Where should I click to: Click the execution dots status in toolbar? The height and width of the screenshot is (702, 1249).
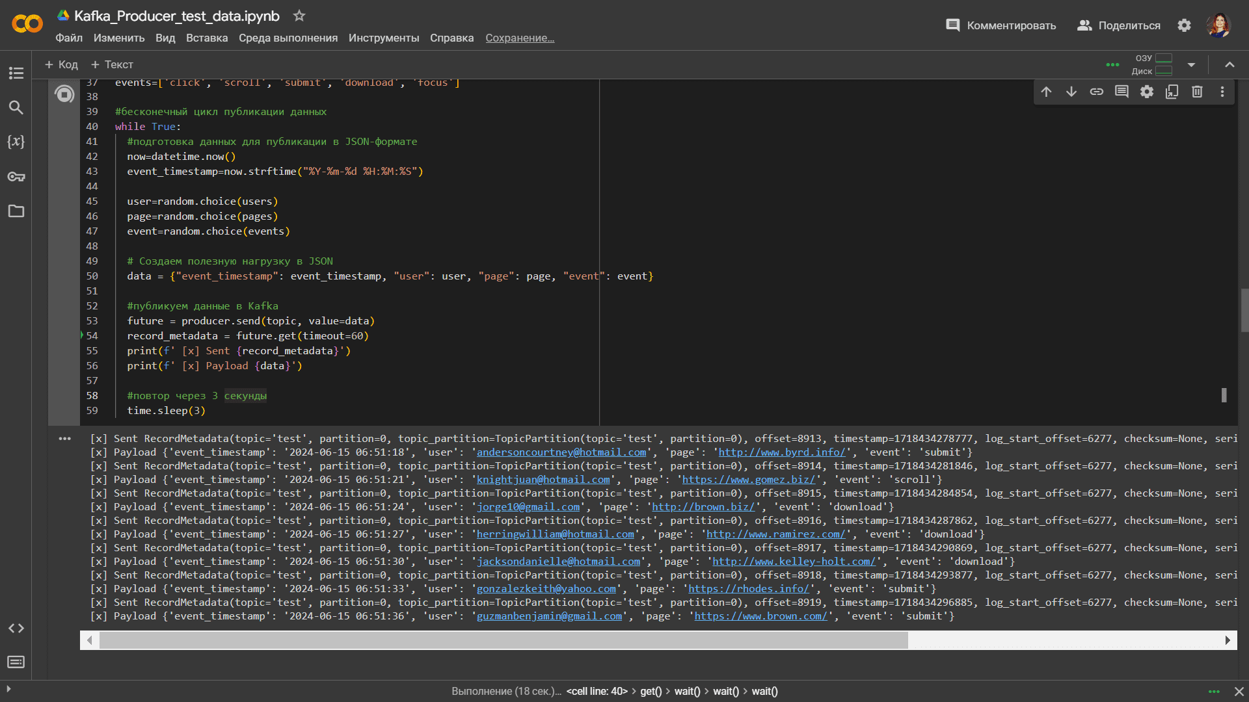[x=1113, y=64]
